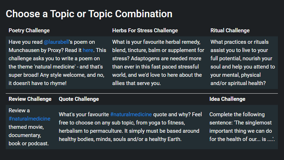Open the @laurabell user mention link
The image size is (284, 160).
[56, 42]
